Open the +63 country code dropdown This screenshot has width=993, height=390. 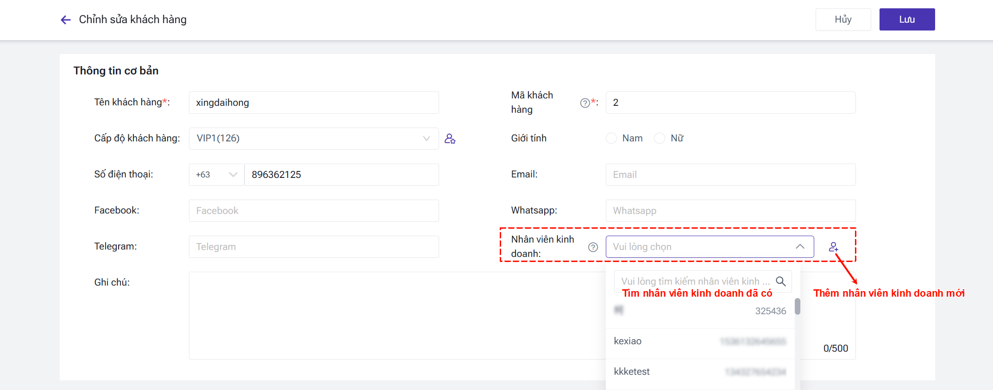(x=216, y=175)
